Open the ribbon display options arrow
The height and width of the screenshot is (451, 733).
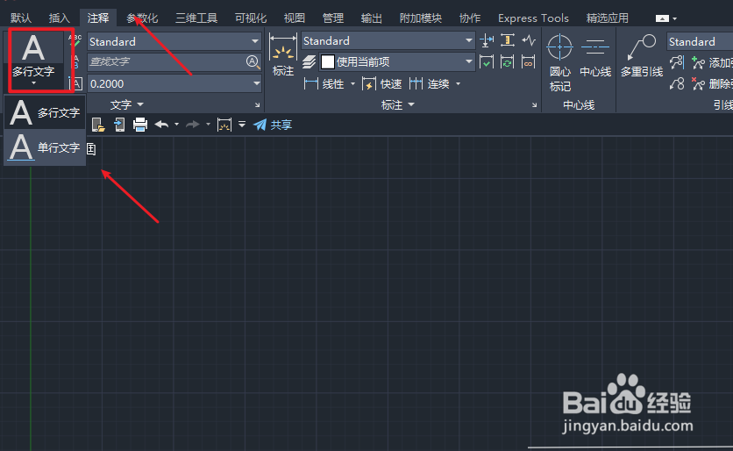point(674,18)
